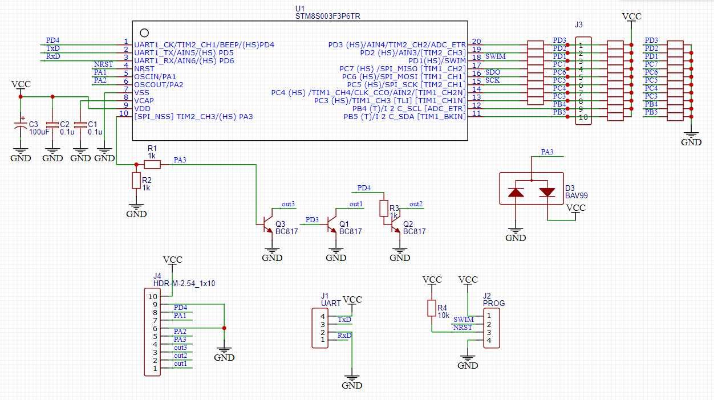Click the VCC power label above C3
This screenshot has height=400, width=714.
pyautogui.click(x=21, y=84)
